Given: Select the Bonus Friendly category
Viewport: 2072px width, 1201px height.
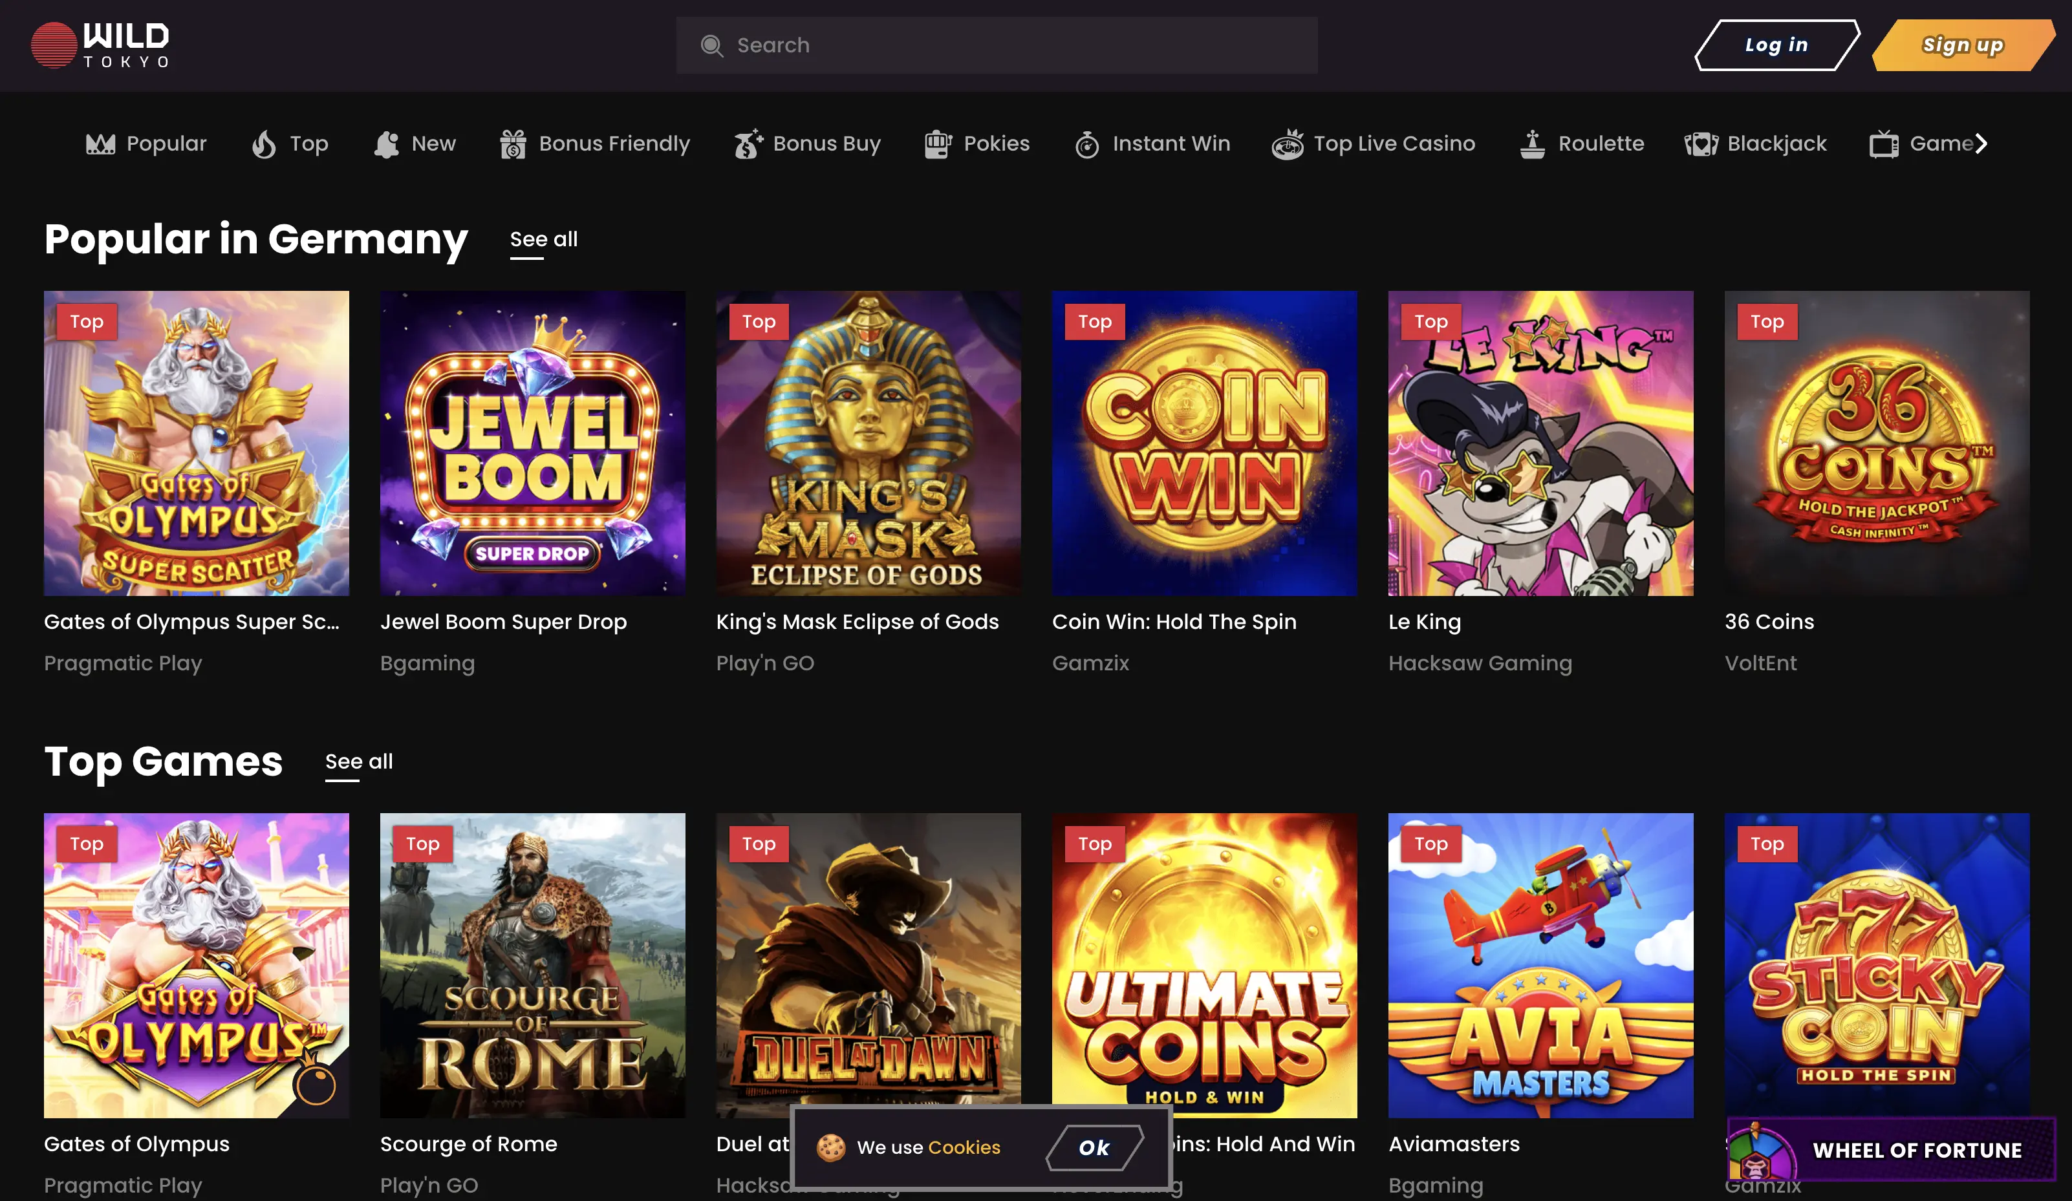Looking at the screenshot, I should click(x=594, y=144).
